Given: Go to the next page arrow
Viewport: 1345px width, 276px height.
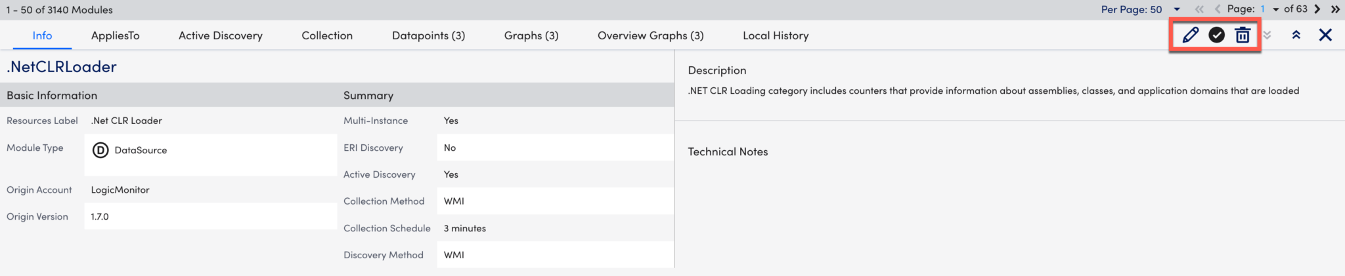Looking at the screenshot, I should coord(1317,9).
